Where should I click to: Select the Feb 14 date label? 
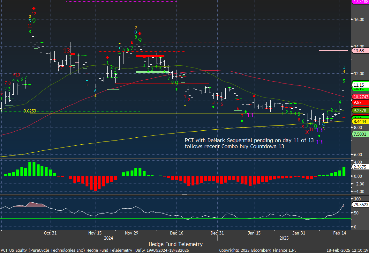coord(340,233)
